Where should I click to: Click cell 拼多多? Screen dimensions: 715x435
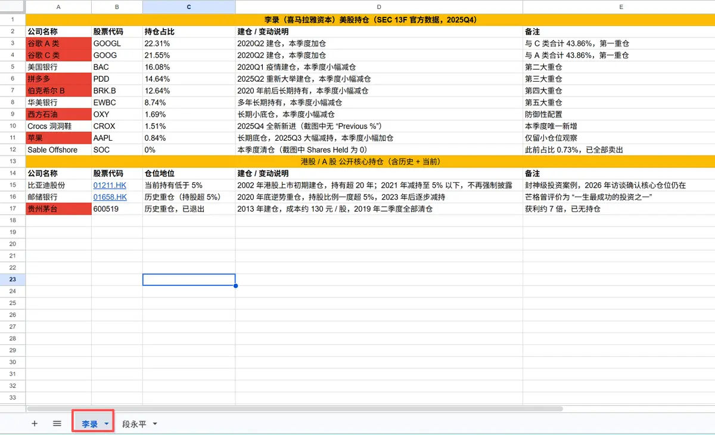pyautogui.click(x=58, y=79)
